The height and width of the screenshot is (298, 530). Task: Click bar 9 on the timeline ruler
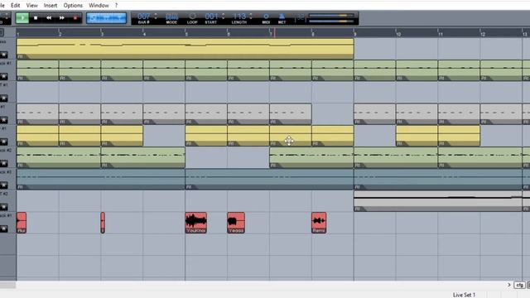point(354,33)
